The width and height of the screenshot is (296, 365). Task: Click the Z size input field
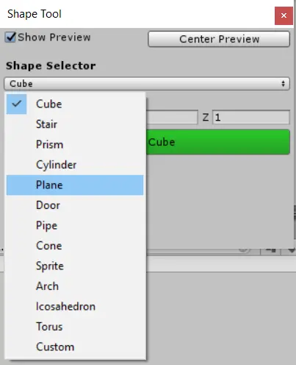251,118
